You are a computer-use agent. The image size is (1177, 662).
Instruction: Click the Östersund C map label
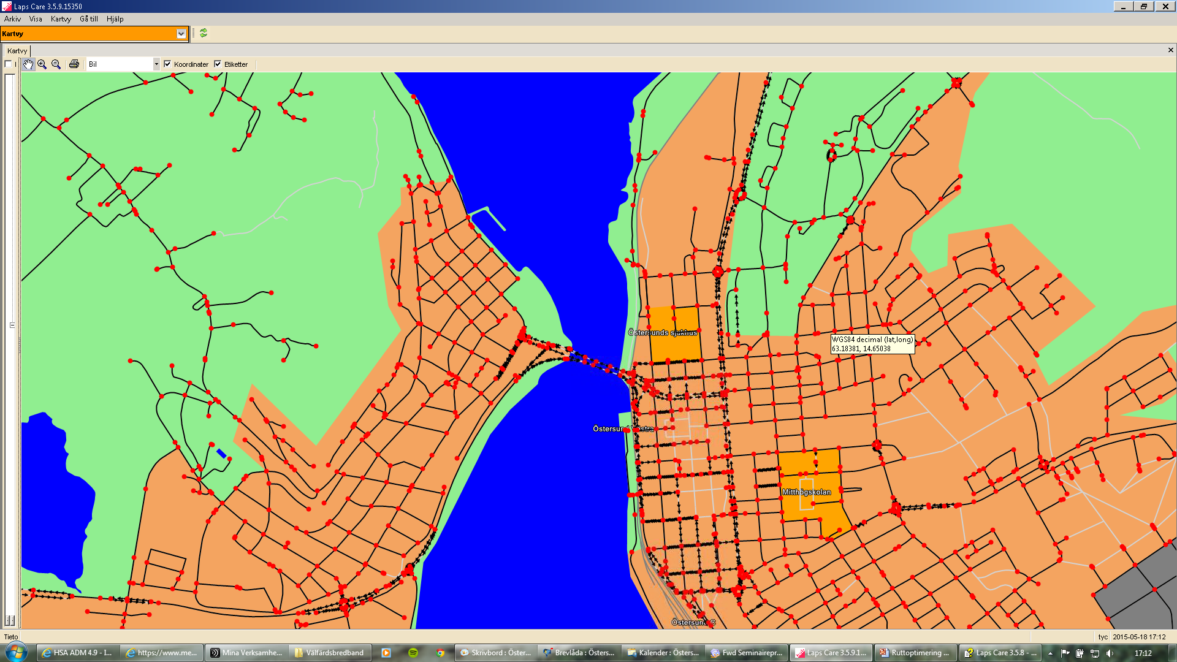693,622
